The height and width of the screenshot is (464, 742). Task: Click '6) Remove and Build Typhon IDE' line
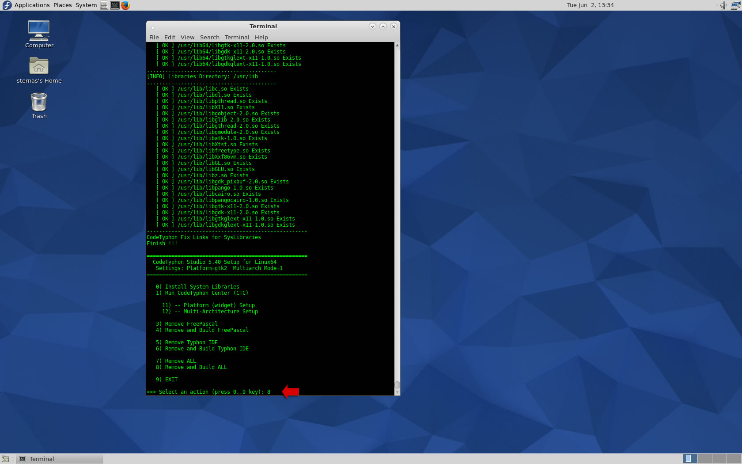tap(202, 349)
